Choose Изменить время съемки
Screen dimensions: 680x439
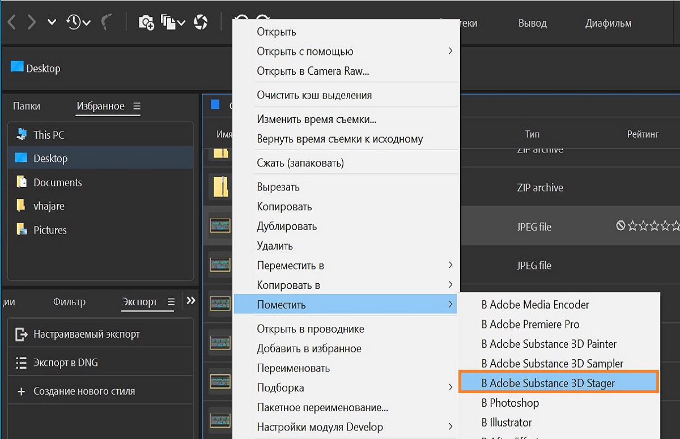[x=345, y=120]
